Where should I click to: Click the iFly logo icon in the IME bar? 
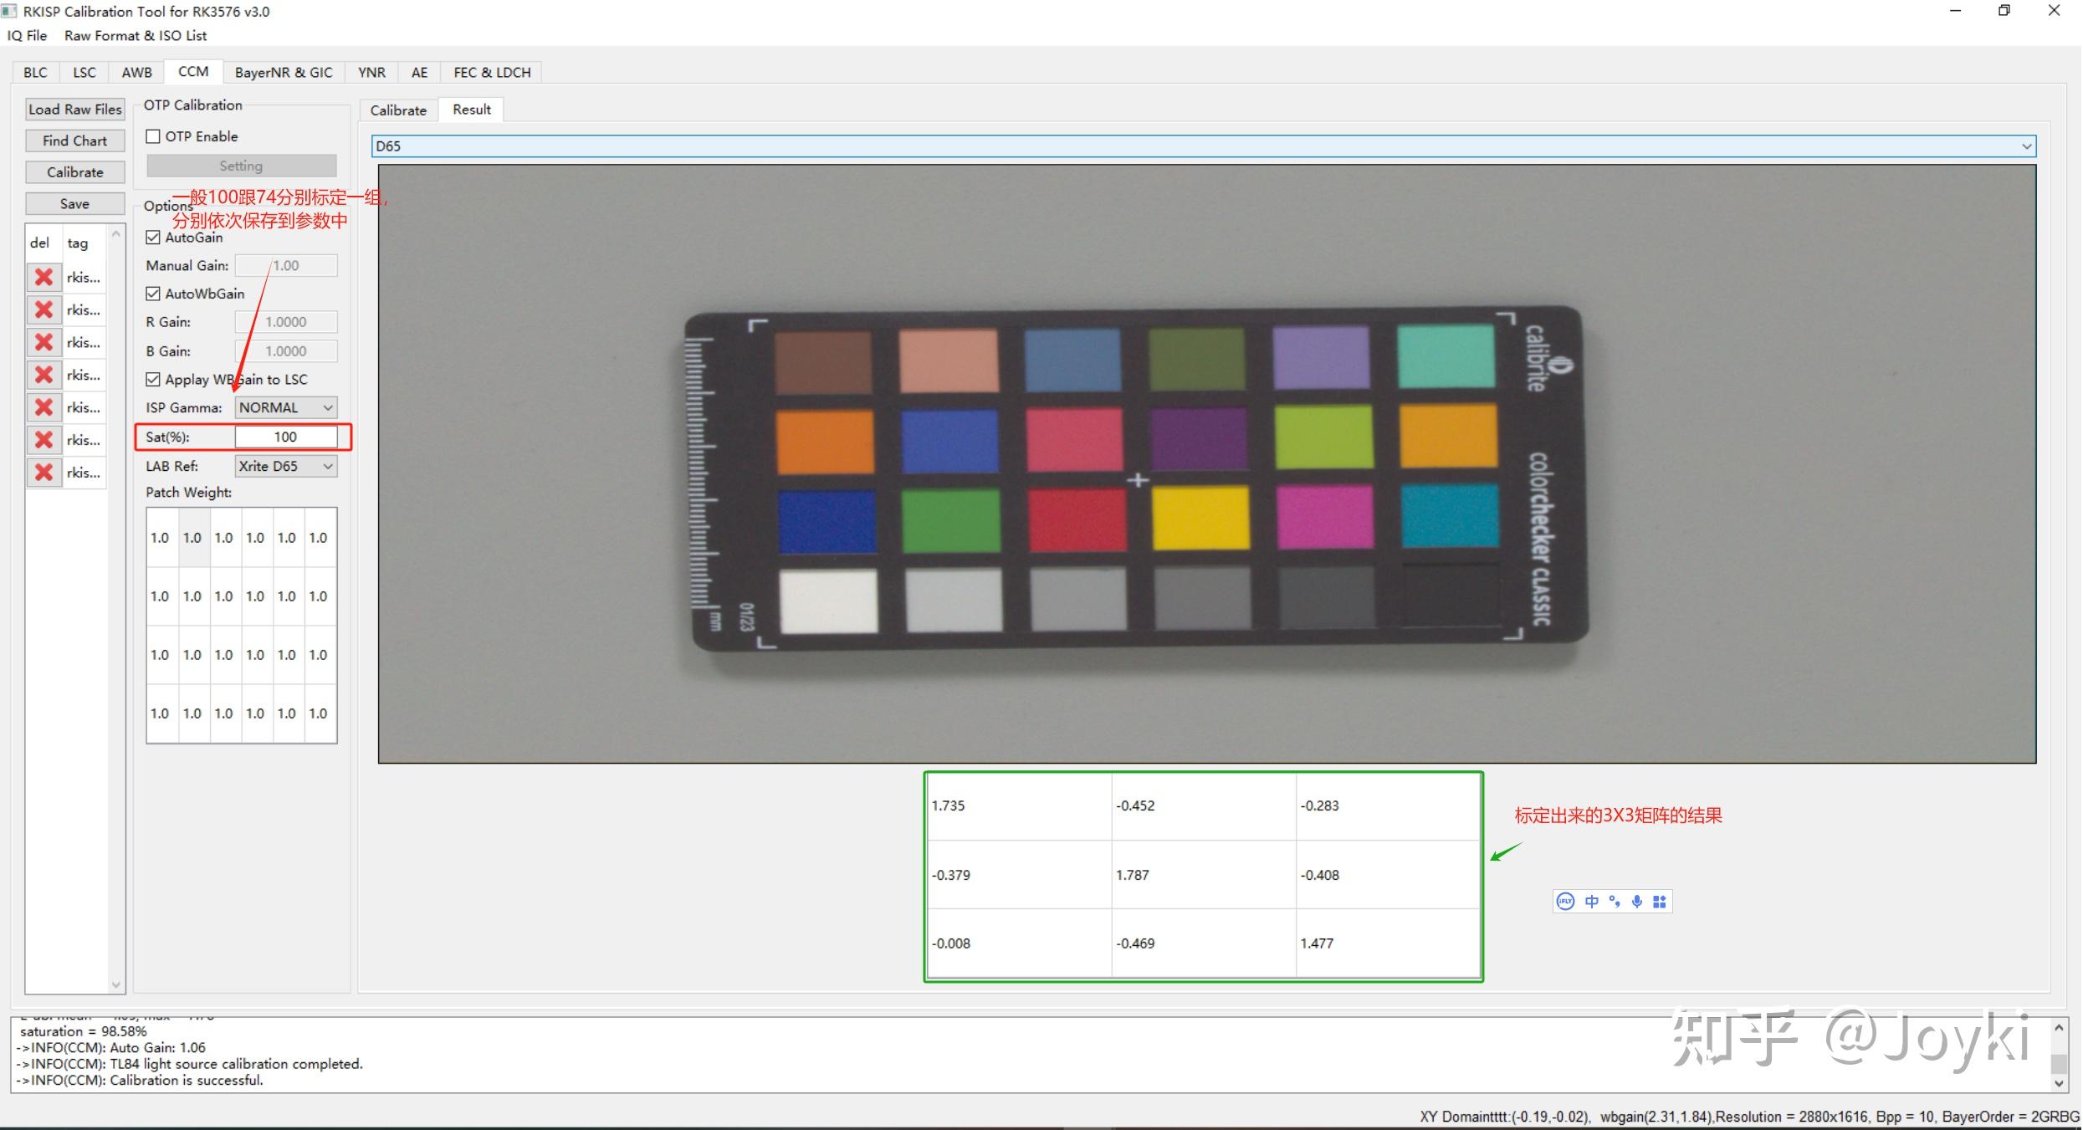(x=1565, y=901)
